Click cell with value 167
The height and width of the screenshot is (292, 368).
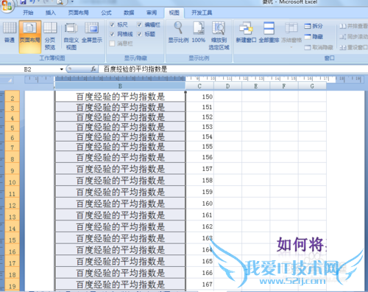199,285
